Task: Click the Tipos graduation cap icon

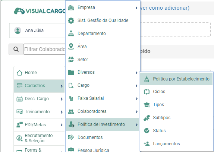Action: coord(147,105)
